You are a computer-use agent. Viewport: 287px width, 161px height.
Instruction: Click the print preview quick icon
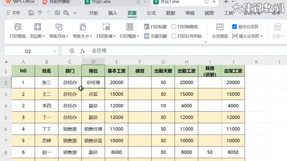[66, 13]
